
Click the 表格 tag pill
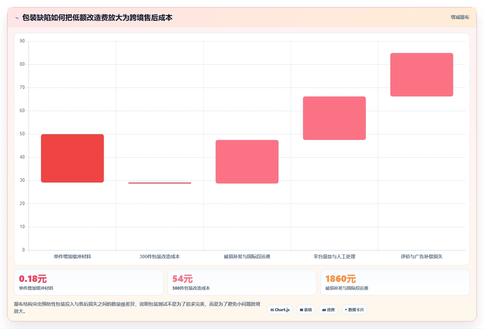click(306, 310)
